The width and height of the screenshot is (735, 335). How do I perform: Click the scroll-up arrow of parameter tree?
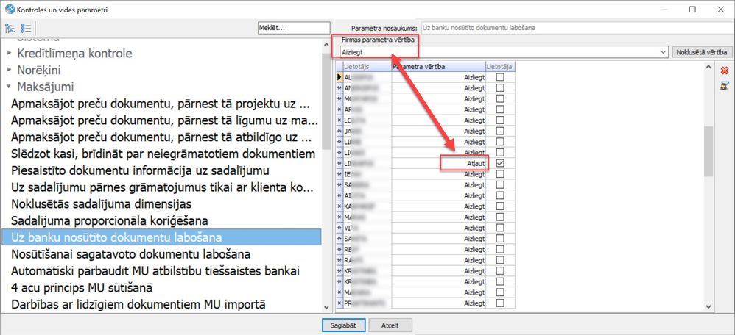[327, 46]
